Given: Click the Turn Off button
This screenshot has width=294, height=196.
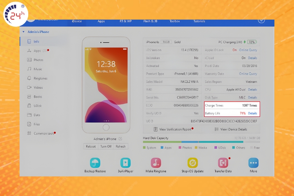Looking at the screenshot, I should [106, 146].
